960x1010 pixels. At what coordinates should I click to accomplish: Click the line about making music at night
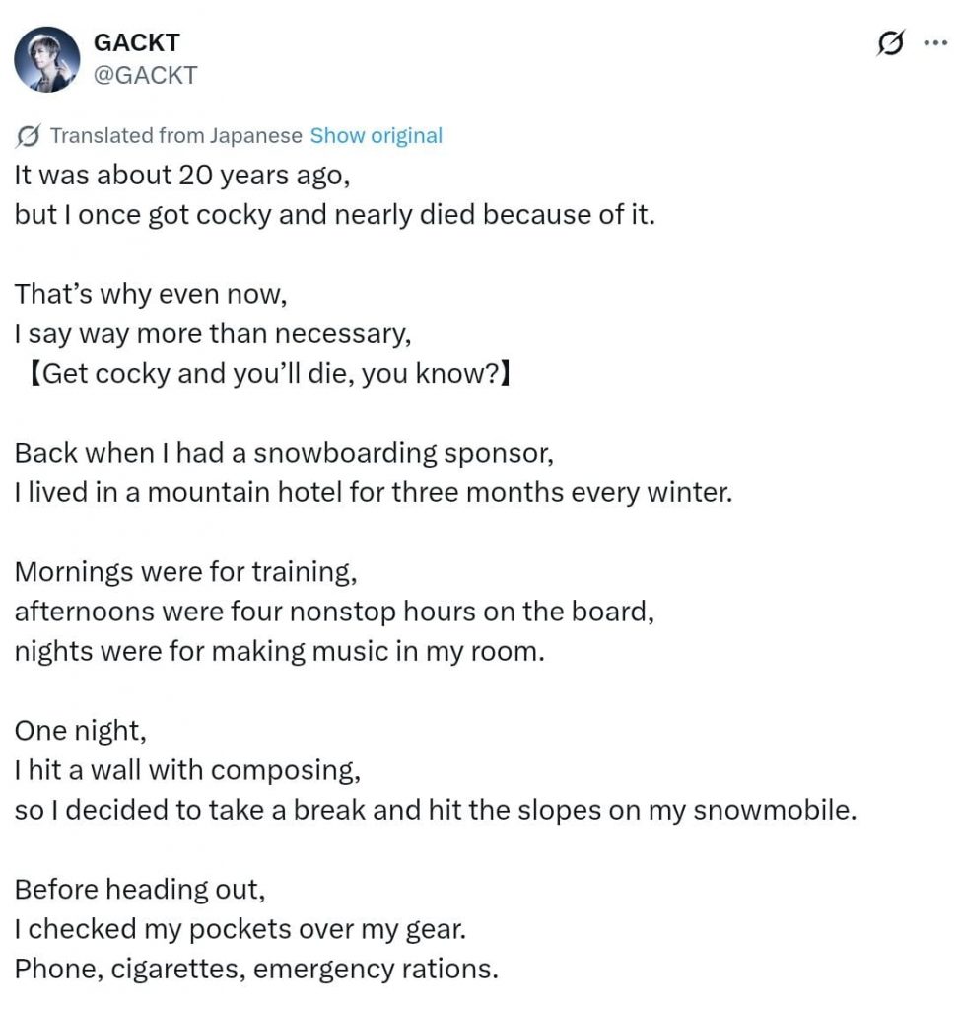[x=279, y=651]
